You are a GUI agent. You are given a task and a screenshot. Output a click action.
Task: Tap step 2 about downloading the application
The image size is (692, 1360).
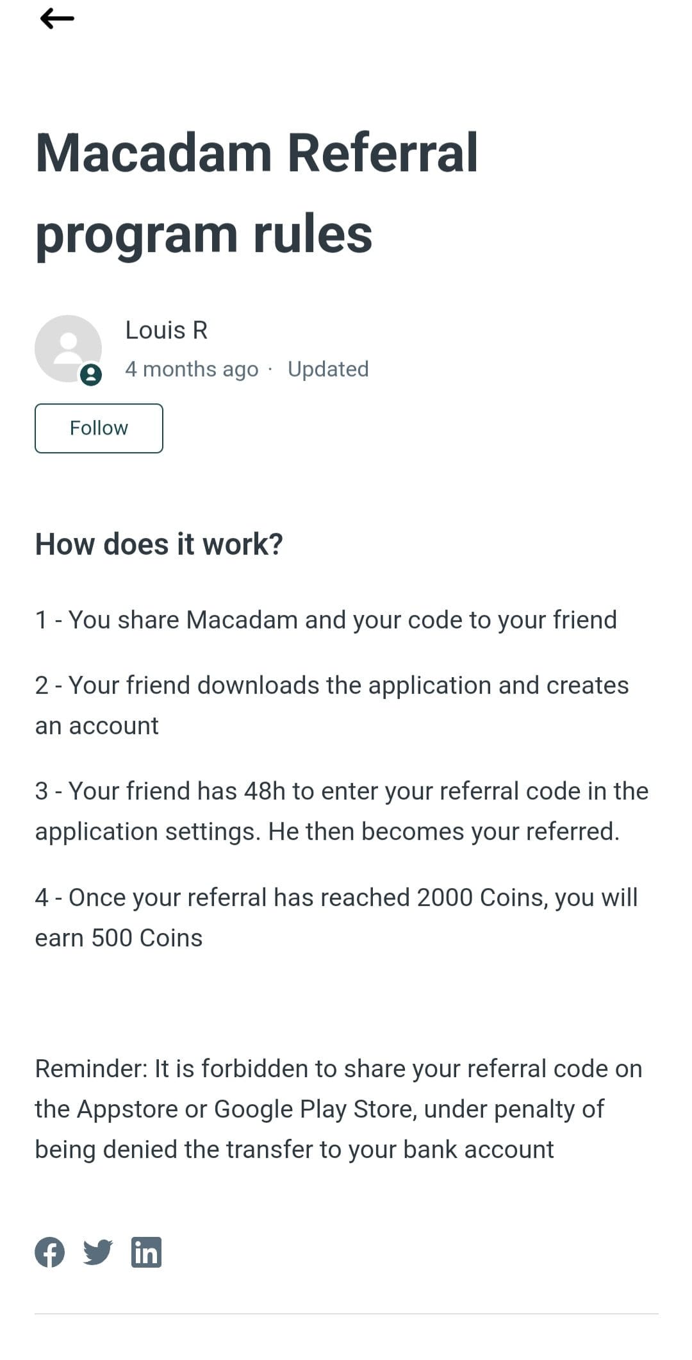332,705
